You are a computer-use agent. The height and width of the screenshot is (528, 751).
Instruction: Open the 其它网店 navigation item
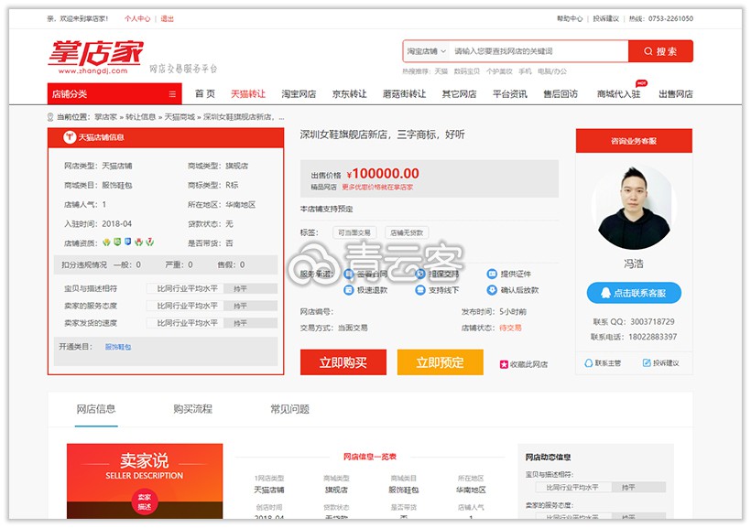point(460,94)
